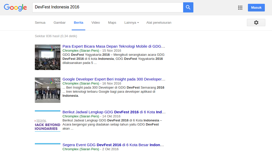Screen dimensions: 272x152
Task: Click the '15 Nov 2016' Chromplex source line
Action: coord(92,51)
